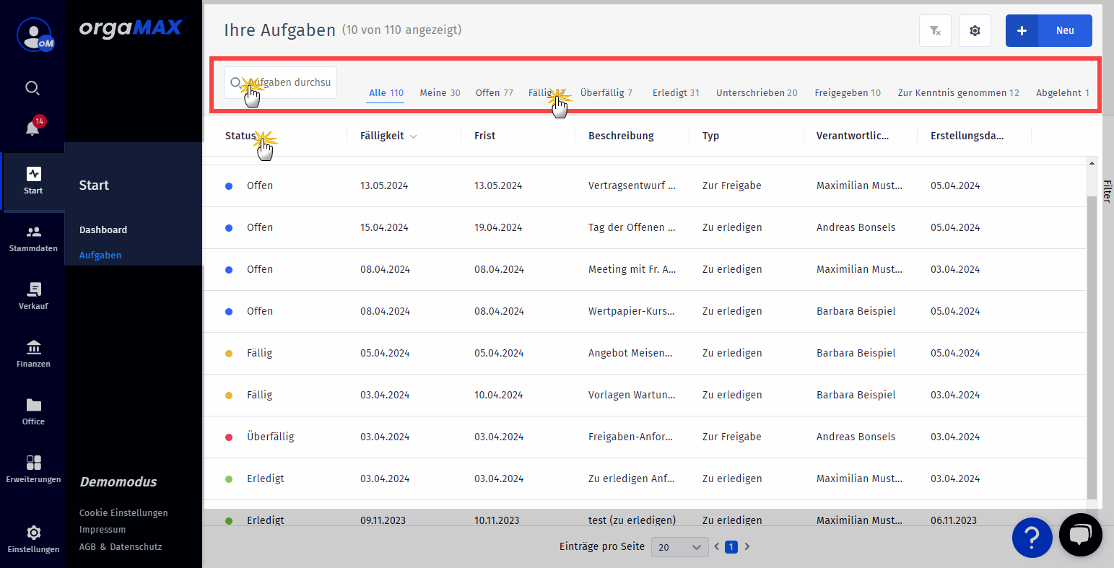Open task test (zu erledigen)
The image size is (1114, 568).
[x=632, y=520]
